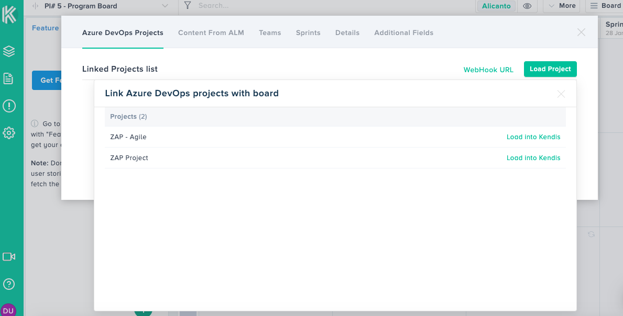Image resolution: width=623 pixels, height=316 pixels.
Task: Click the alert exclamation sidebar icon
Action: point(9,106)
